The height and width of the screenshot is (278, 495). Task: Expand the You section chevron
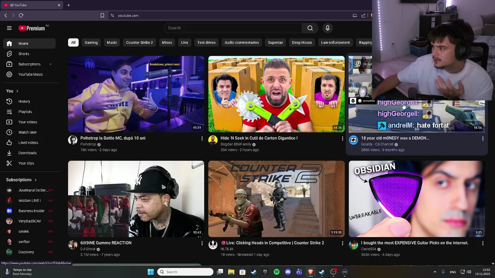pyautogui.click(x=17, y=91)
